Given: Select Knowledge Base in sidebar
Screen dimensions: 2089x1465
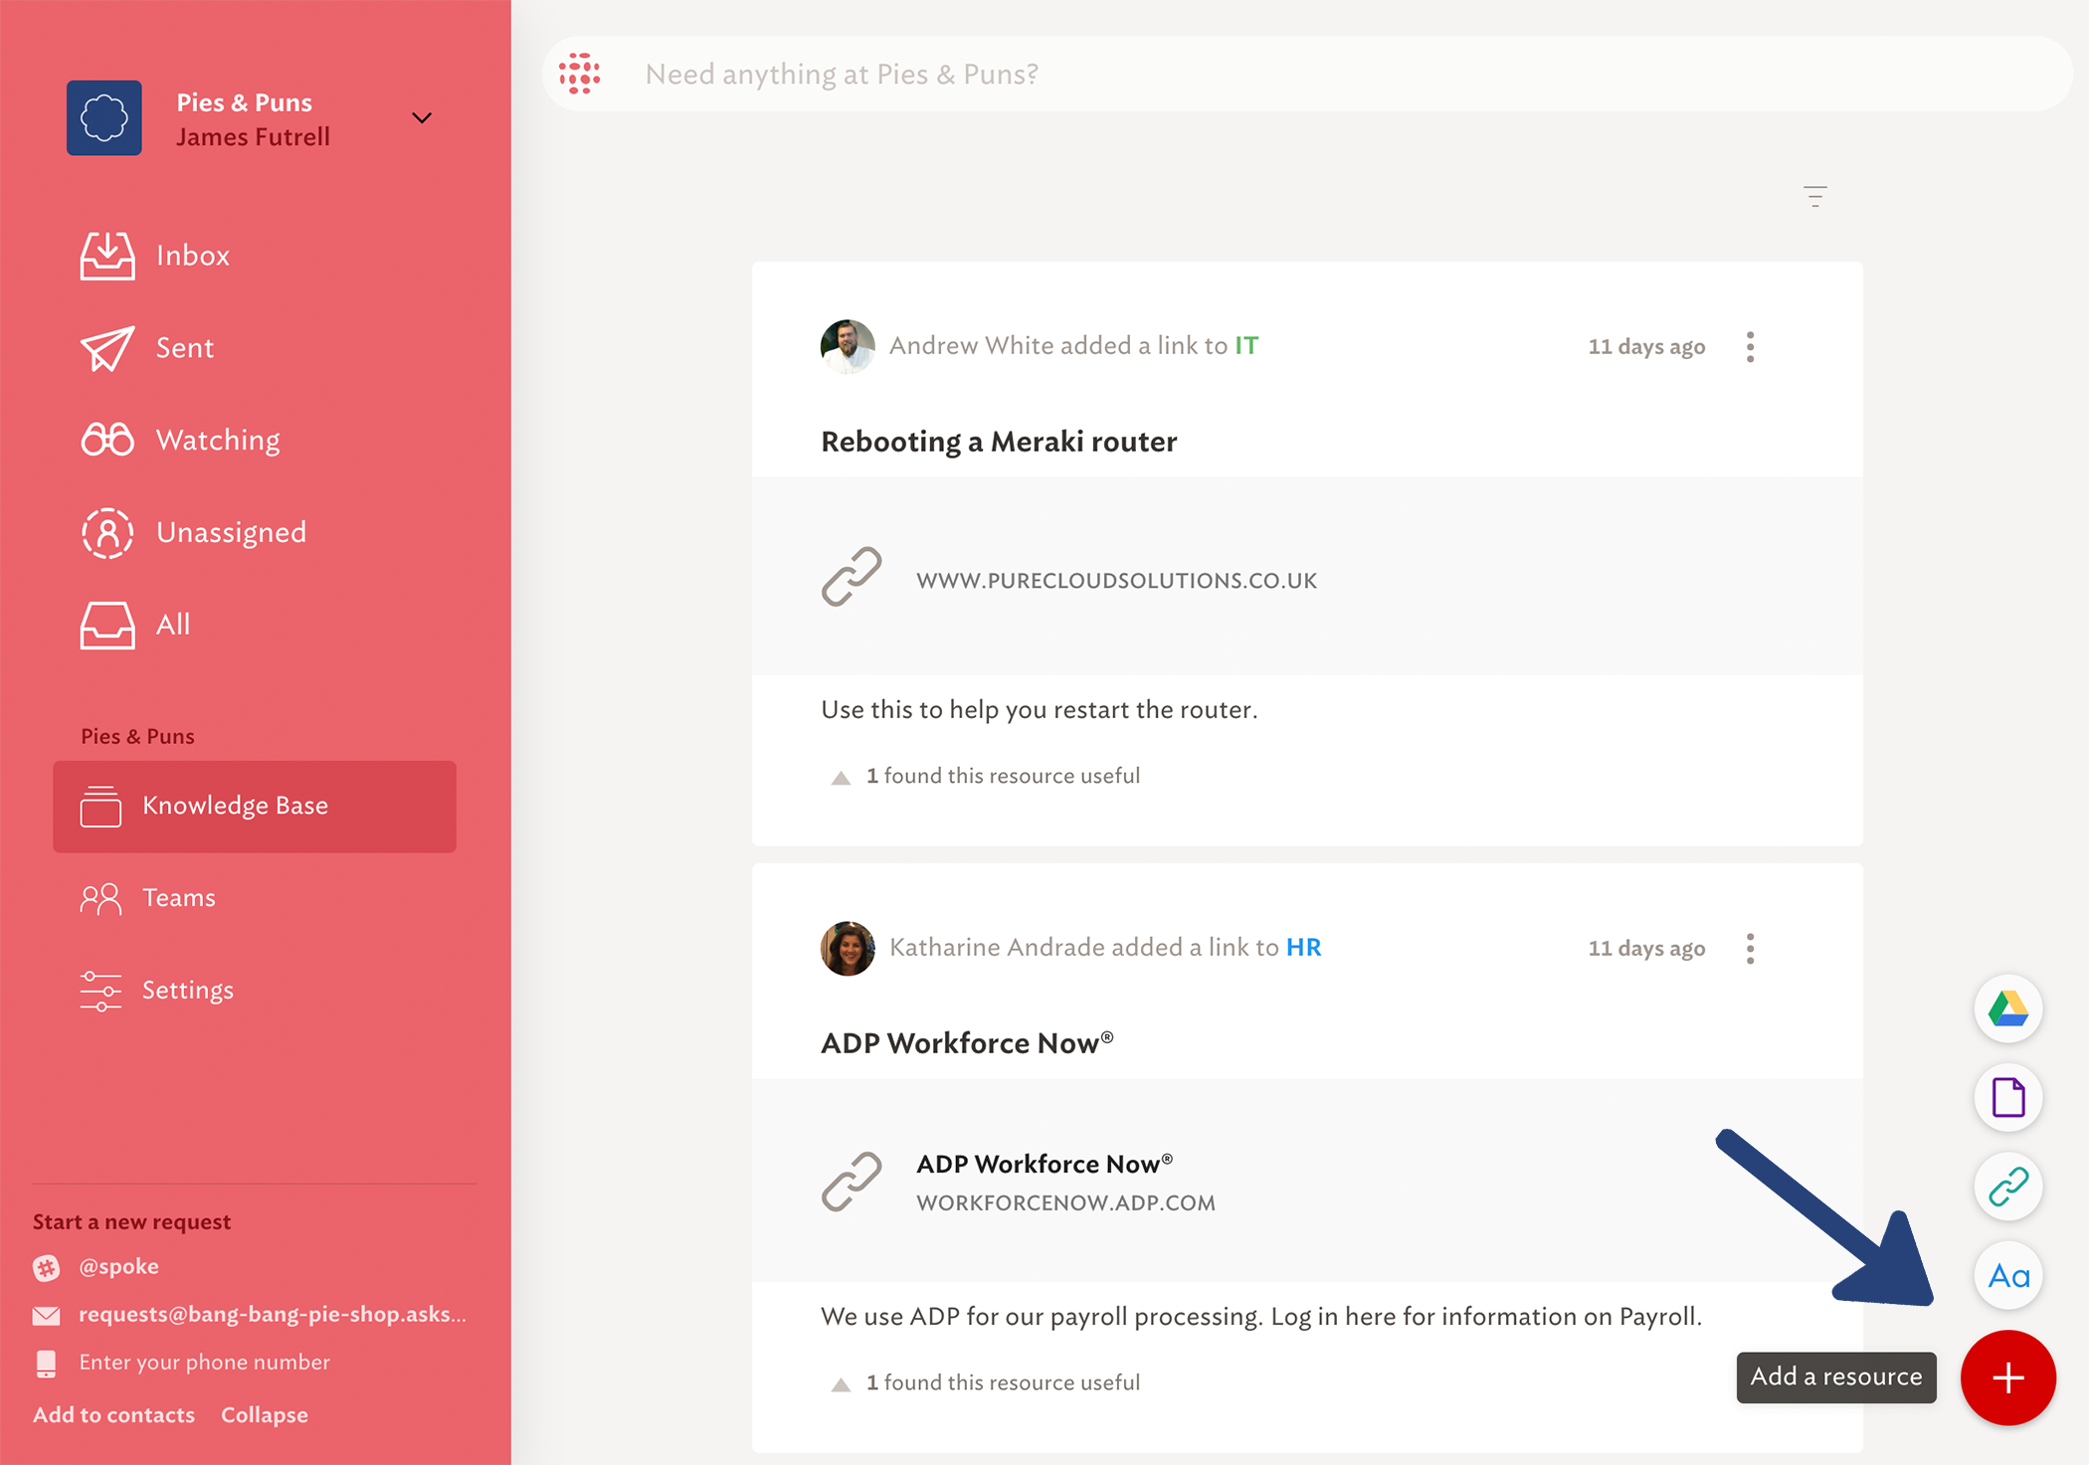Looking at the screenshot, I should coord(255,806).
